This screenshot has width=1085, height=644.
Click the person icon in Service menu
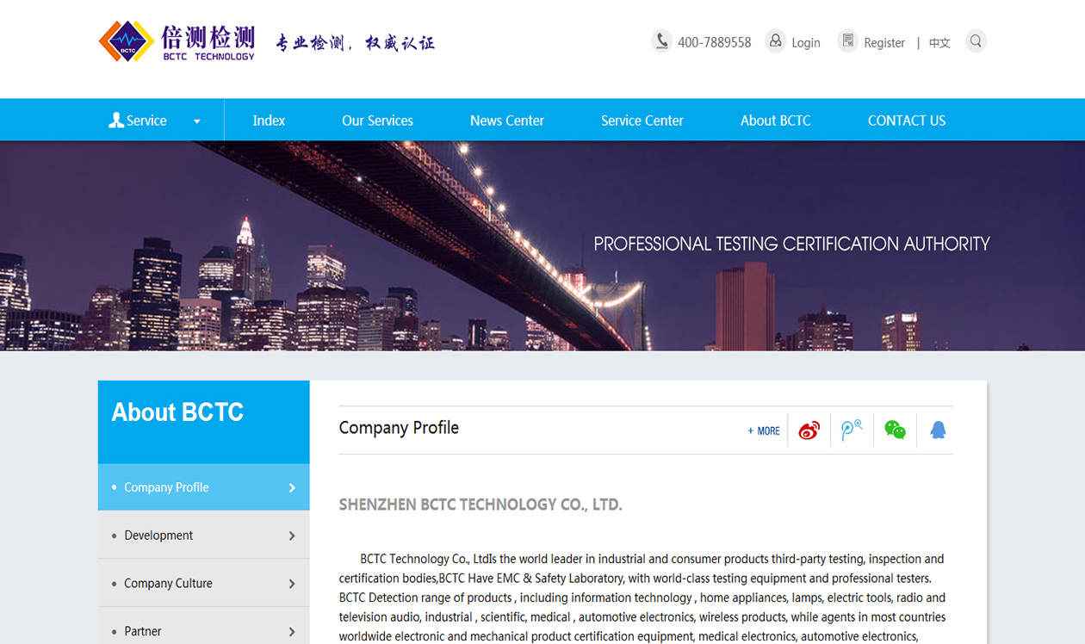coord(116,121)
